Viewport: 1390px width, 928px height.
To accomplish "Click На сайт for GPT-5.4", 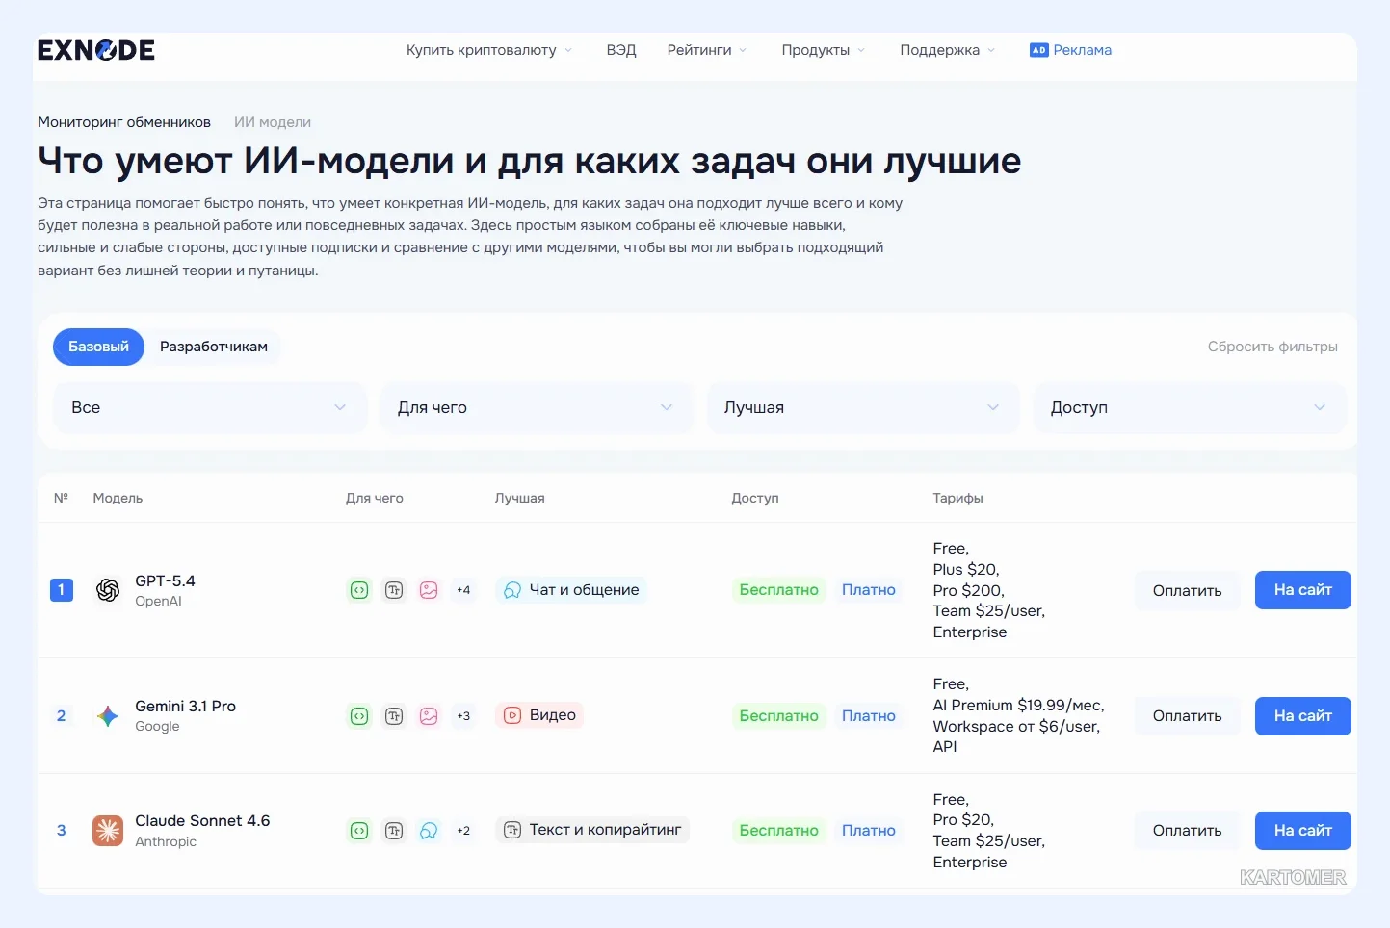I will pyautogui.click(x=1302, y=590).
